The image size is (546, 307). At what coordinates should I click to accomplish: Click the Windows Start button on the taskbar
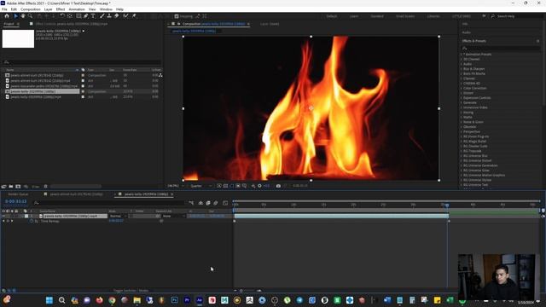pyautogui.click(x=49, y=300)
